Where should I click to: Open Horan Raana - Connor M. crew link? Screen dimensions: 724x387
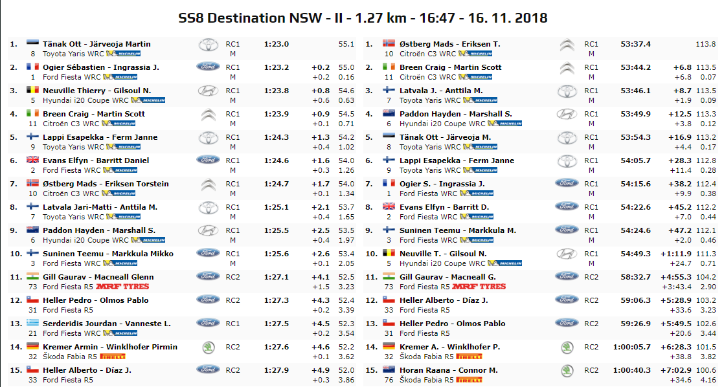(448, 370)
